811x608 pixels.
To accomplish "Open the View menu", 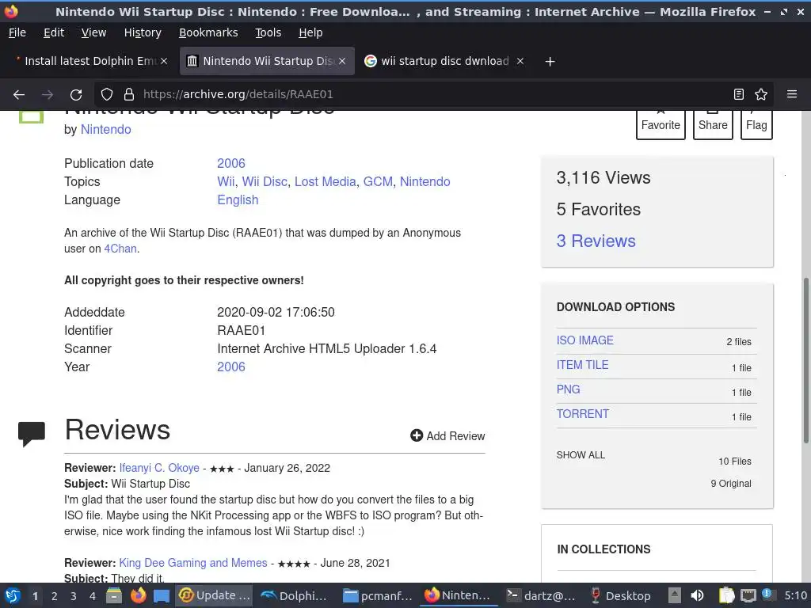I will (x=93, y=32).
